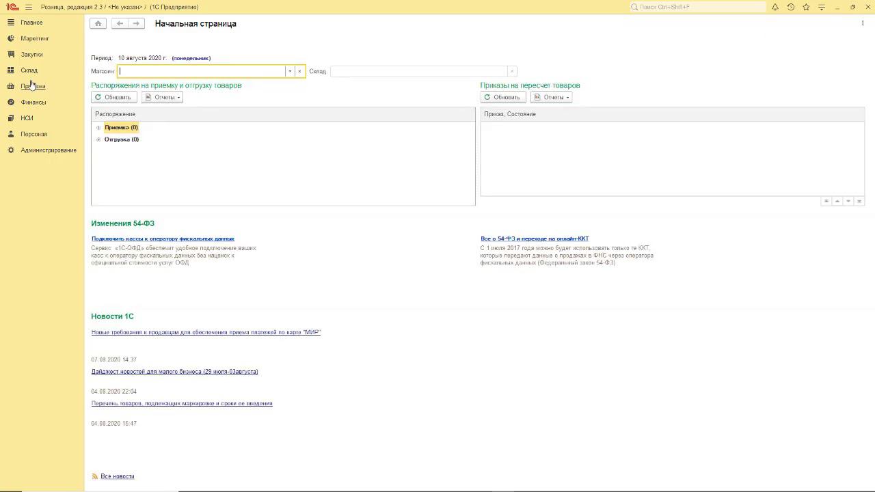Open the Маркетинг section
Viewport: 875px width, 492px height.
coord(35,38)
